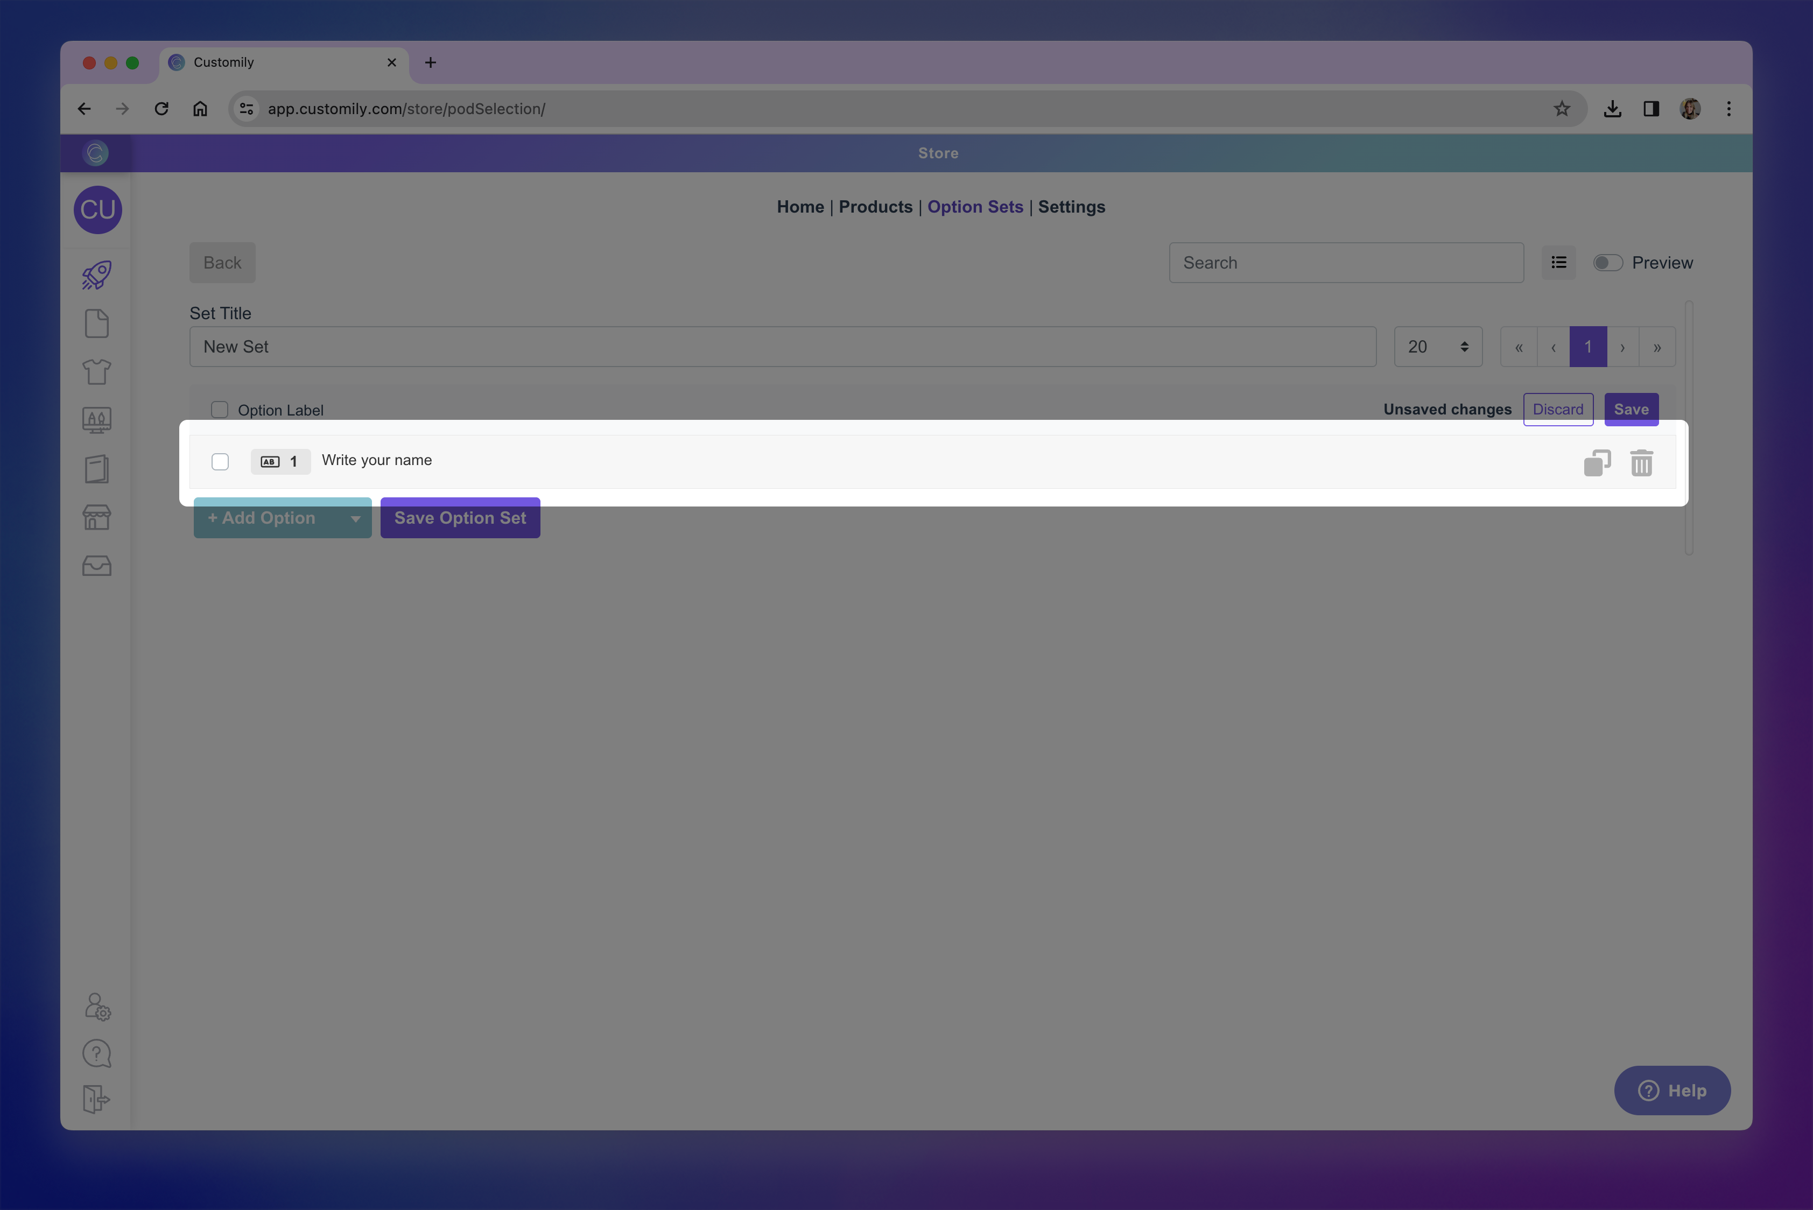Duplicate the Write your name option
The width and height of the screenshot is (1813, 1210).
pos(1597,463)
